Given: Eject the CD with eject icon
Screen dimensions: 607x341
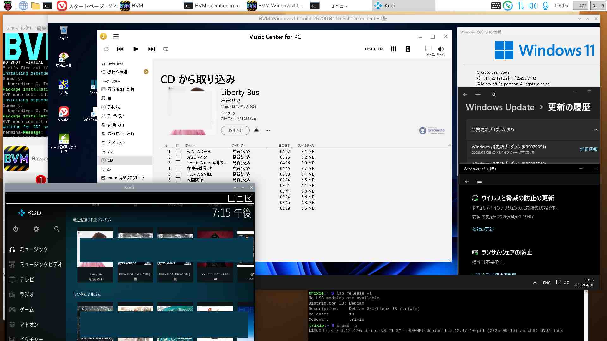Looking at the screenshot, I should point(256,130).
